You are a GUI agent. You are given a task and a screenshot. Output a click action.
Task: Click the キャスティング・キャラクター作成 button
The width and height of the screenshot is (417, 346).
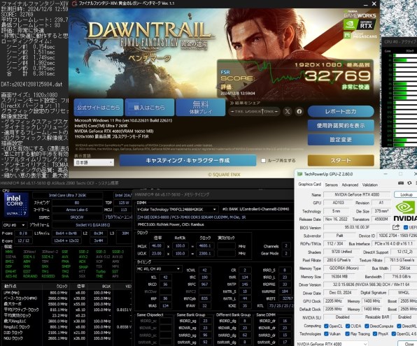coord(188,161)
